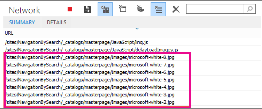Viewport: 262px width, 109px height.
Task: Toggle always refresh from server icon
Action: click(105, 9)
